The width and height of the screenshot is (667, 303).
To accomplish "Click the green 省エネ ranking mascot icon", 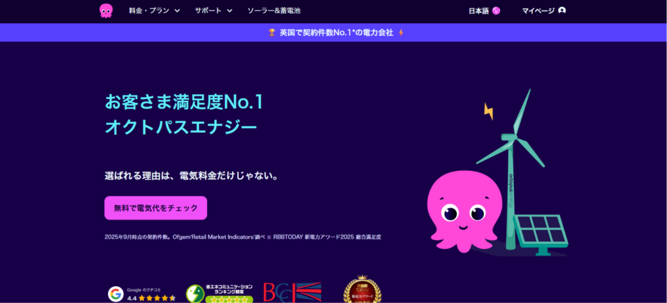I will coord(195,294).
